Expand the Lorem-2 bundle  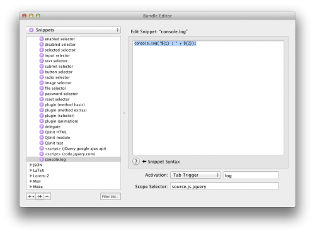31,175
